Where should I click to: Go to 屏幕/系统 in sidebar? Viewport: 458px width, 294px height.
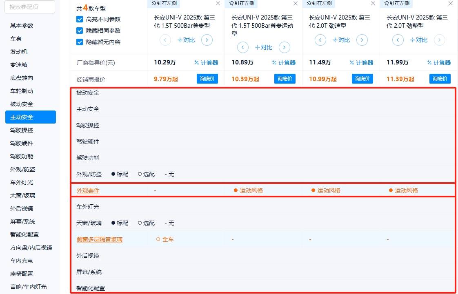point(22,221)
